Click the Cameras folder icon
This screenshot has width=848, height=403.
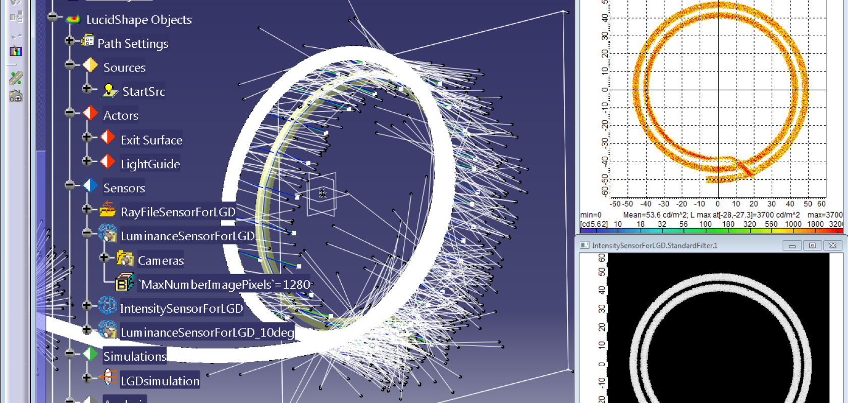pos(125,258)
